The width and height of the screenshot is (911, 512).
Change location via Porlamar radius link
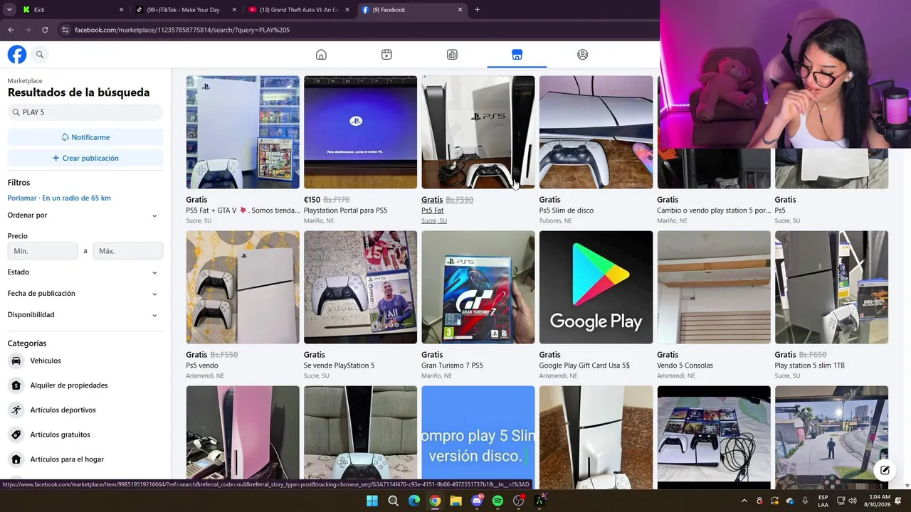(x=59, y=198)
